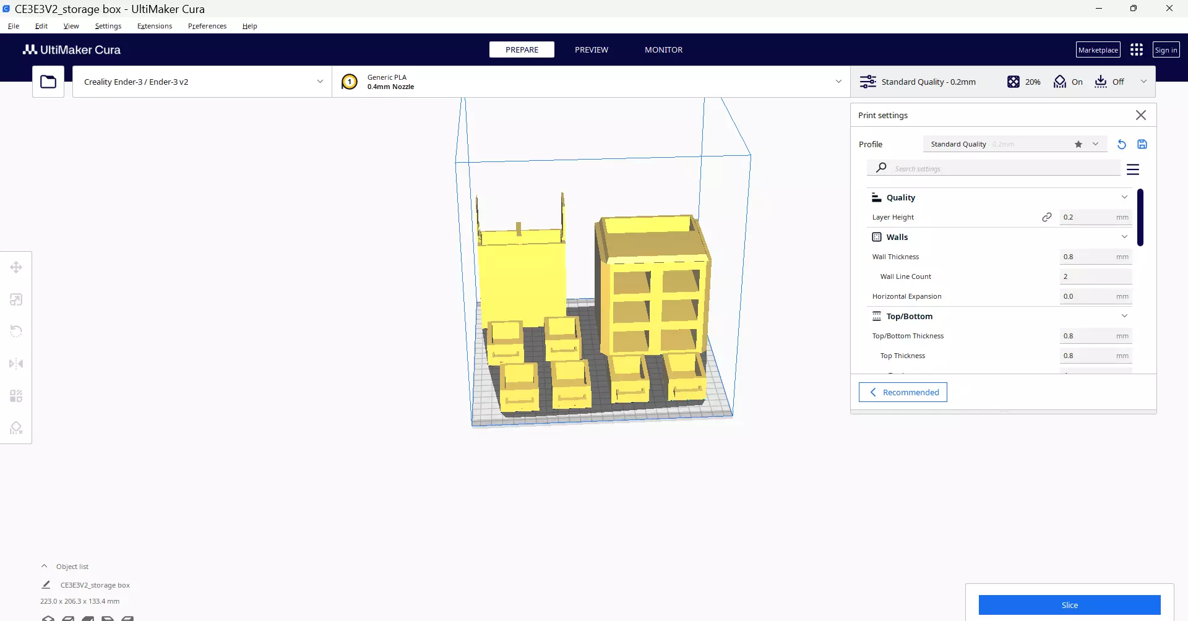Viewport: 1188px width, 621px height.
Task: Open the Extensions menu
Action: tap(155, 26)
